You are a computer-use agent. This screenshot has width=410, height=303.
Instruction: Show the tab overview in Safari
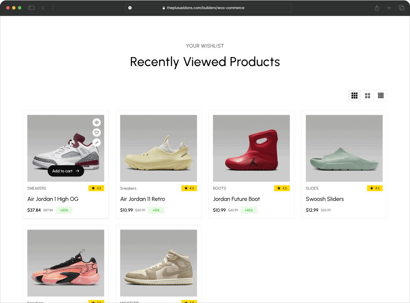pos(401,8)
